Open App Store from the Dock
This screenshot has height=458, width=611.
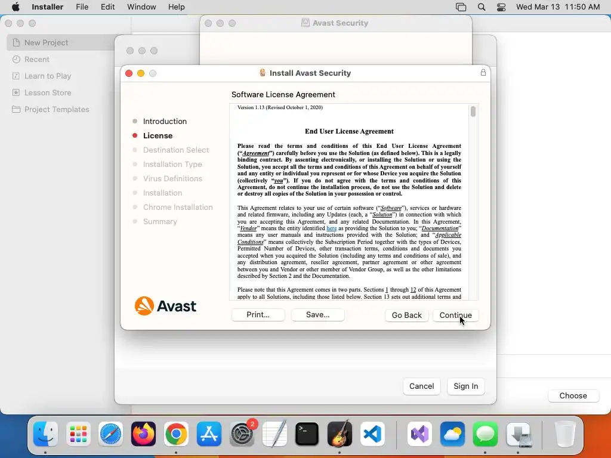pyautogui.click(x=209, y=434)
